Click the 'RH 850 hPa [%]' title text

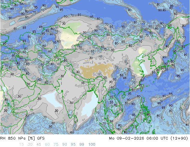pos(17,138)
